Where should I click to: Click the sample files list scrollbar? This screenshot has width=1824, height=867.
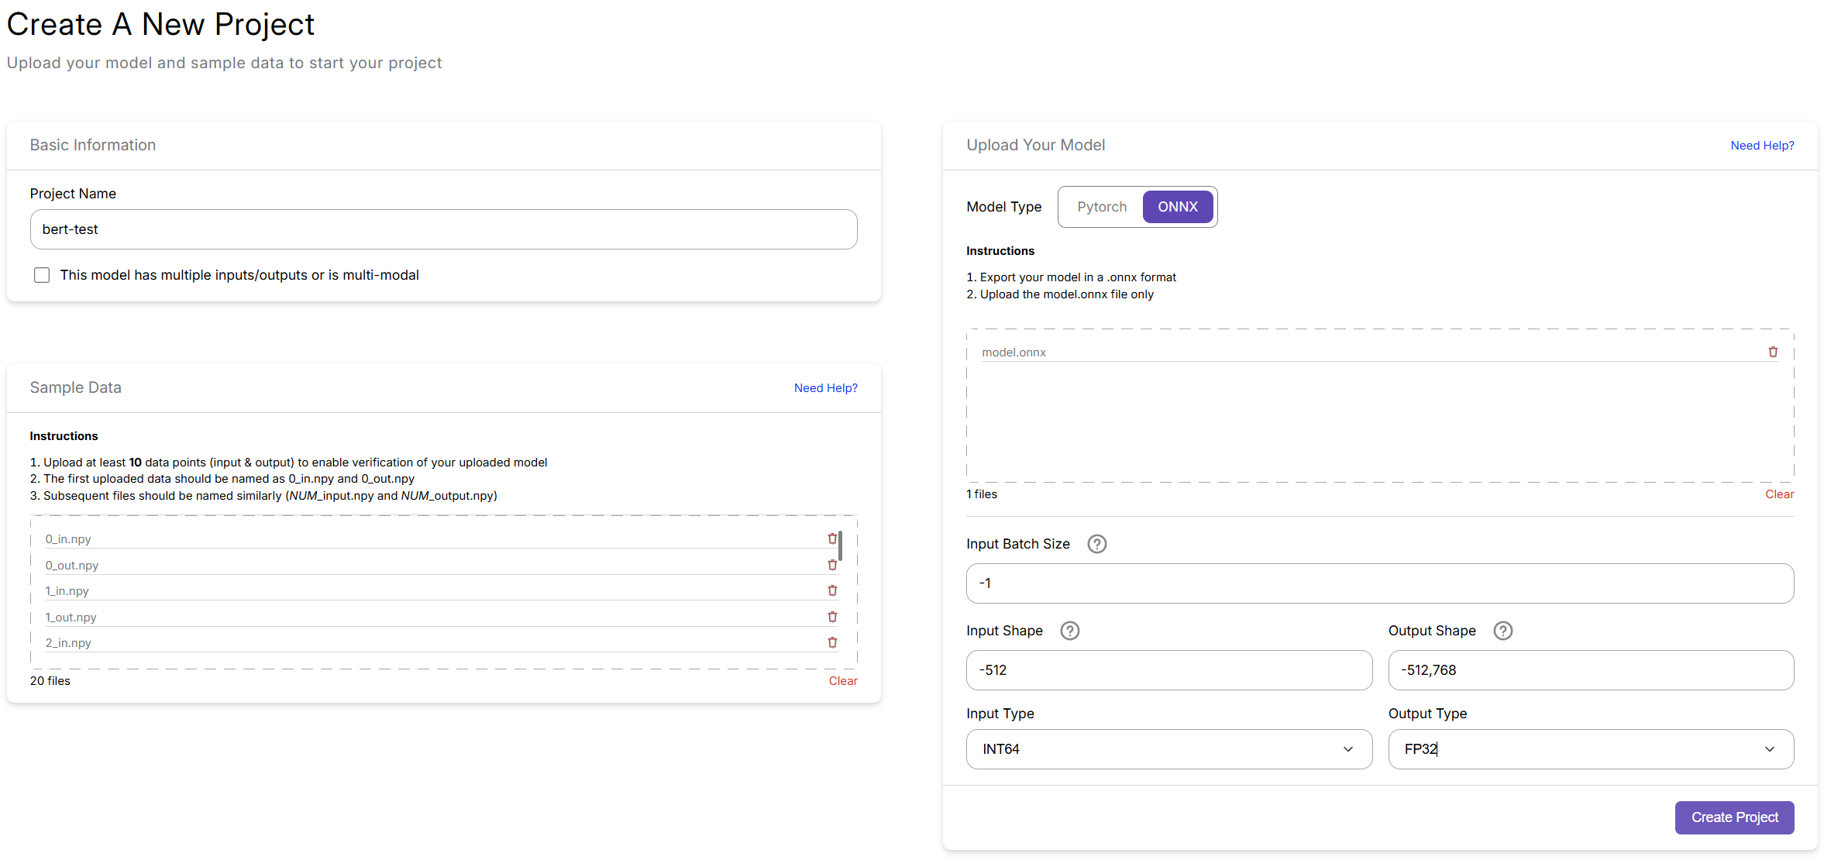click(841, 546)
